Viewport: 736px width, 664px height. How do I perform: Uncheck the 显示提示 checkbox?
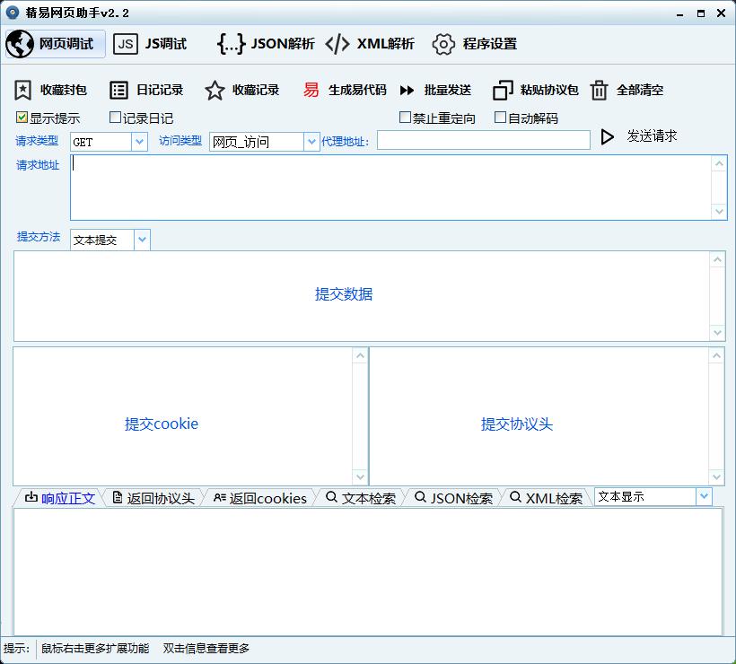point(22,118)
